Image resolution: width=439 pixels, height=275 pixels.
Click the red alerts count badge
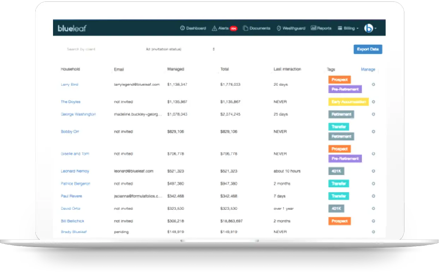(233, 29)
